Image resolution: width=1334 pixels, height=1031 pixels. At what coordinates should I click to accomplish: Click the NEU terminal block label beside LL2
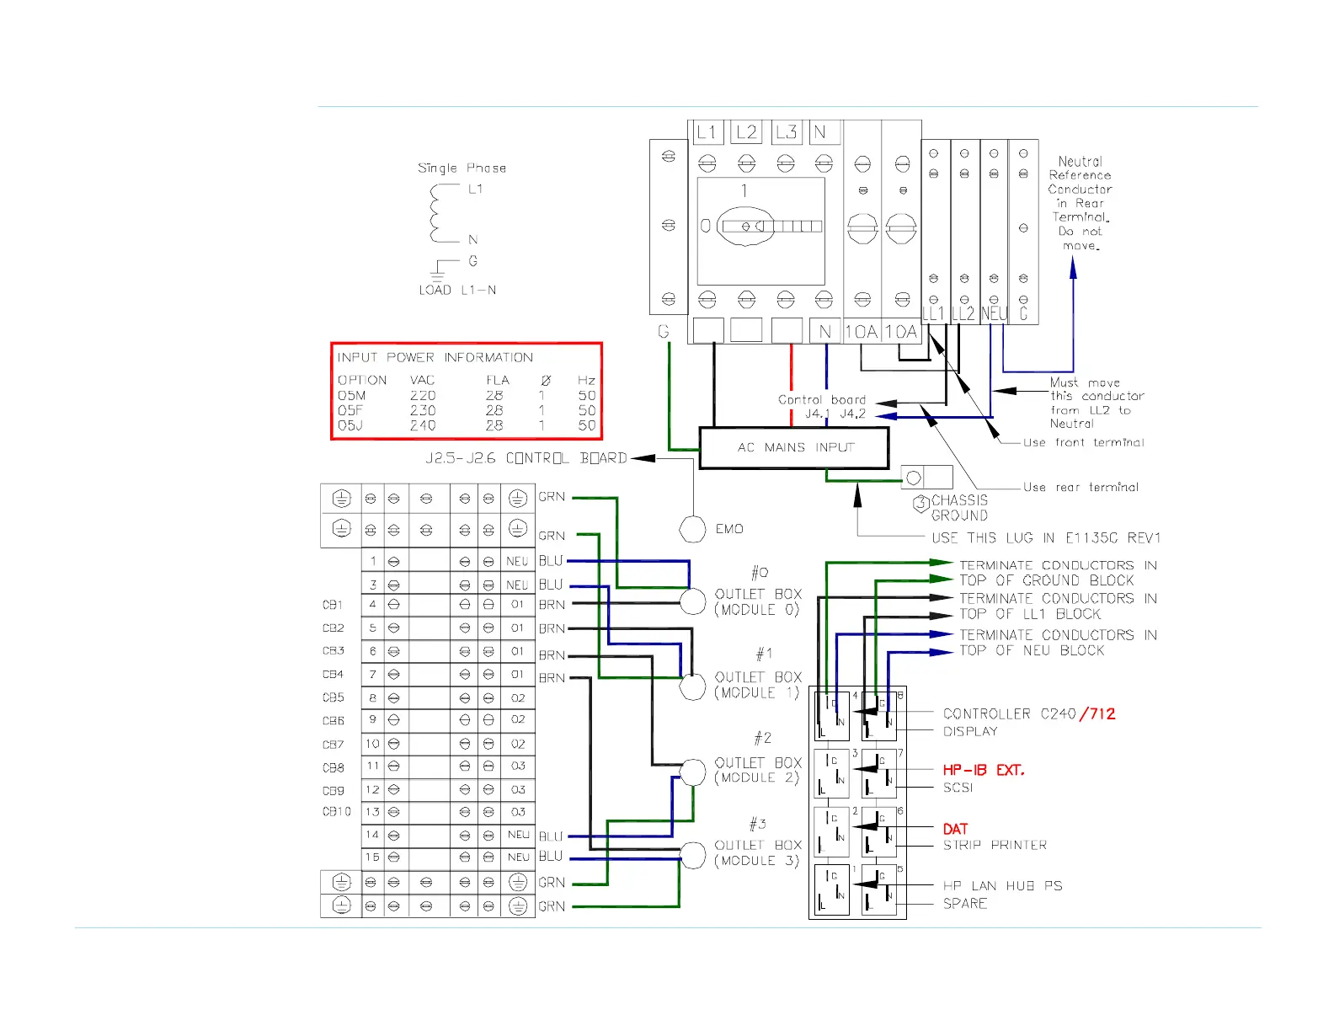point(994,313)
